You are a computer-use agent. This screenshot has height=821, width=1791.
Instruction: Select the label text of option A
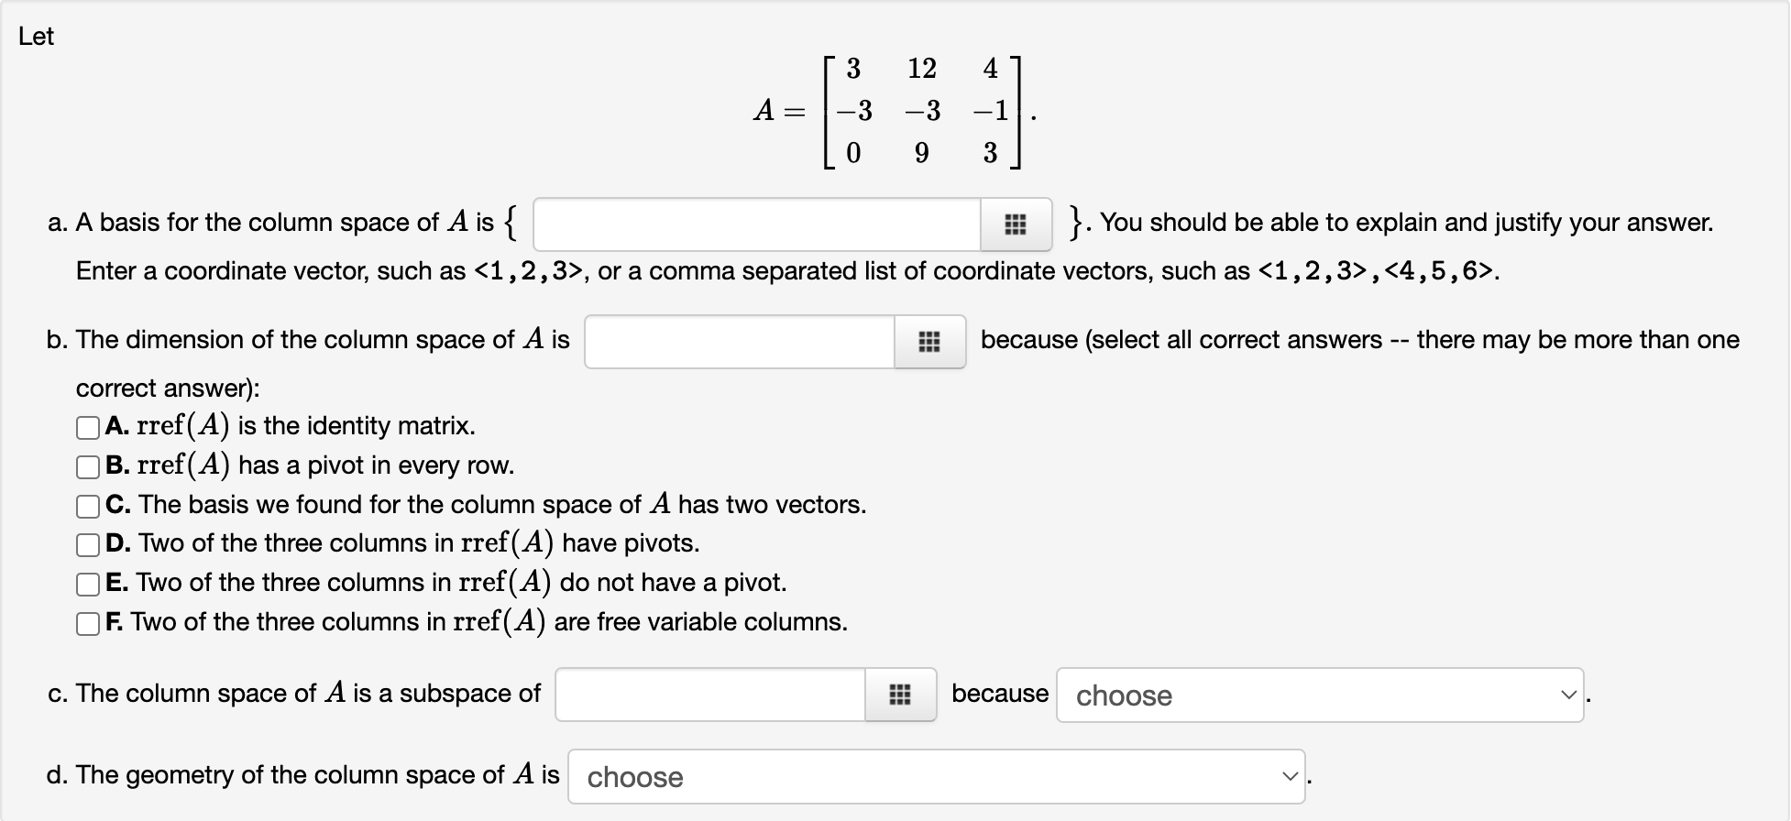302,426
